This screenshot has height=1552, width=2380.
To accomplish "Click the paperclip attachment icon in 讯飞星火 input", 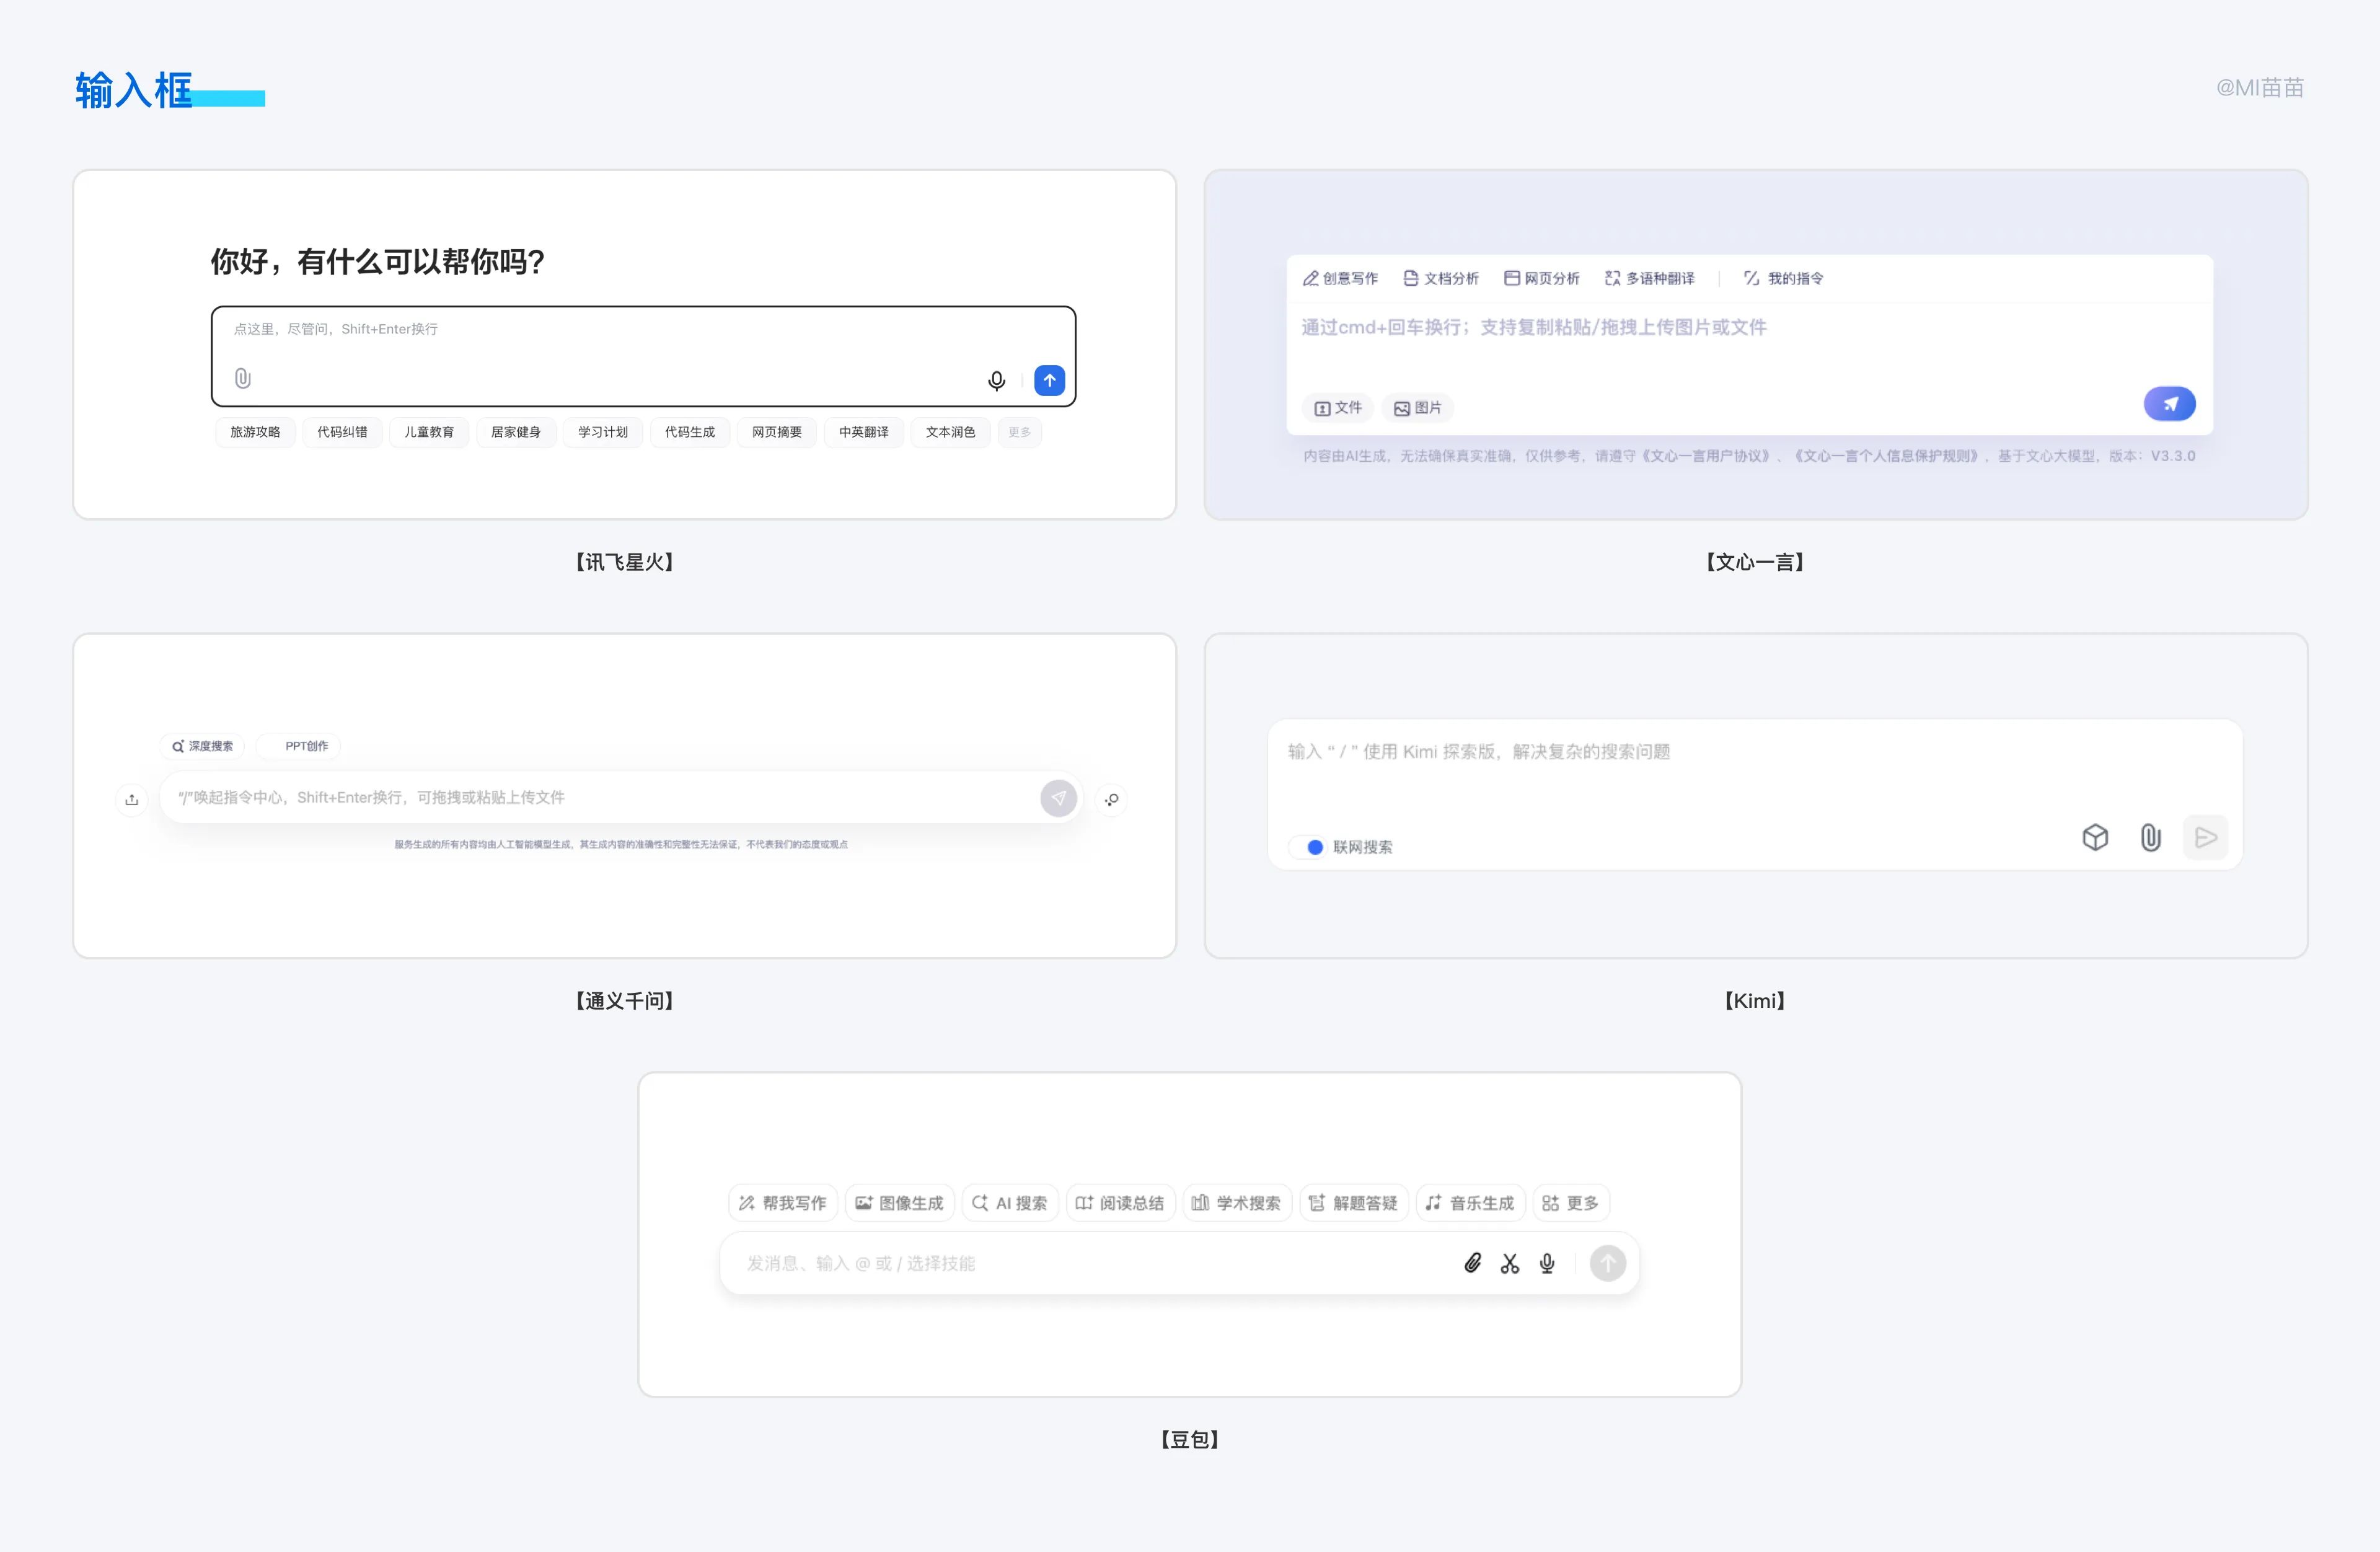I will (243, 379).
